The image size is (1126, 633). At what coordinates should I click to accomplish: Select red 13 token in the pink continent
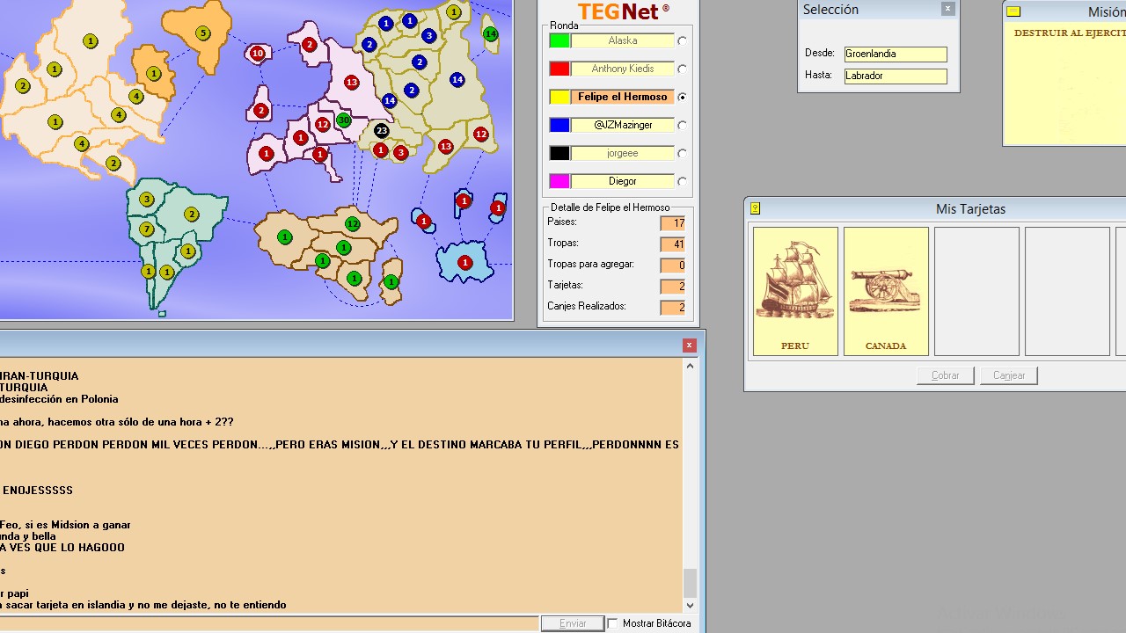coord(352,83)
